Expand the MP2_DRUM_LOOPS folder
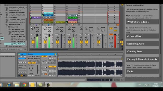This screenshot has height=91, width=163. pos(8,32)
